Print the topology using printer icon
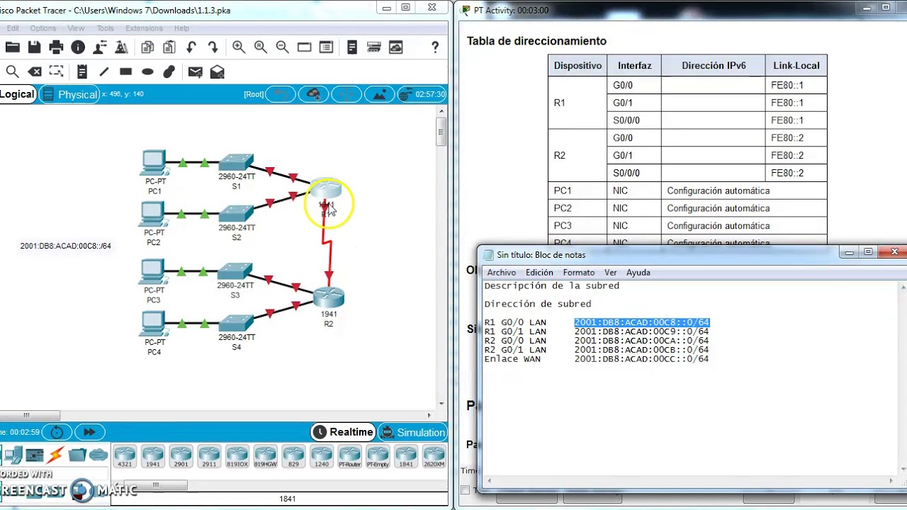 click(x=56, y=47)
